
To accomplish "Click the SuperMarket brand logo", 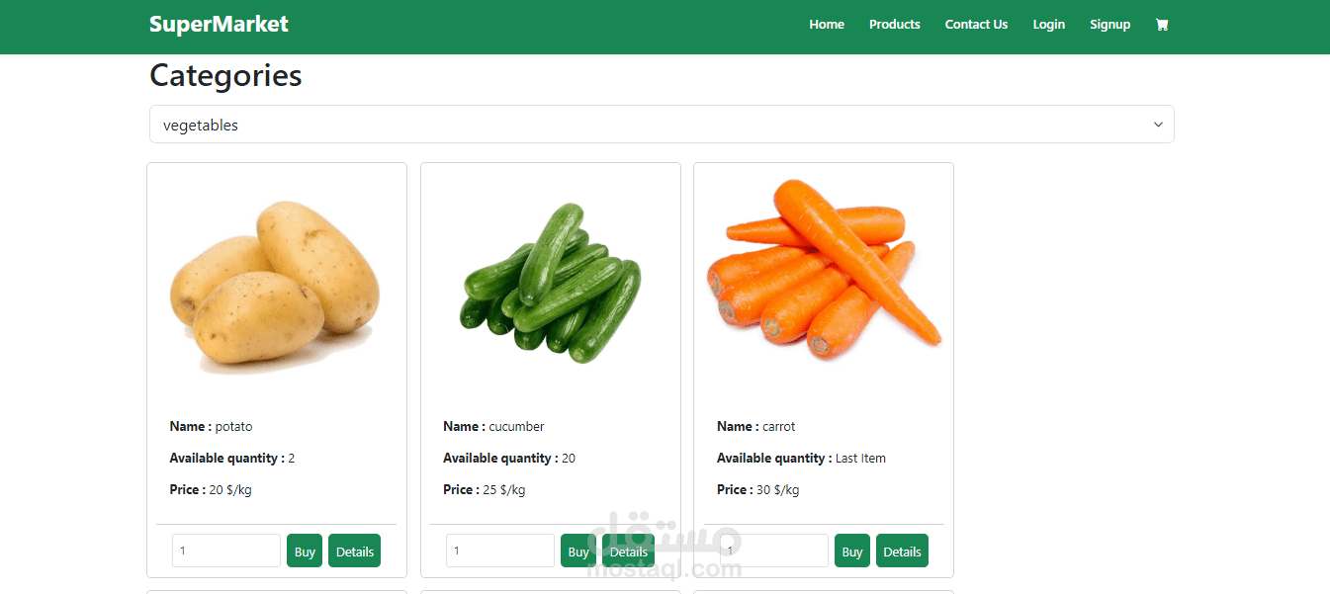I will (219, 24).
